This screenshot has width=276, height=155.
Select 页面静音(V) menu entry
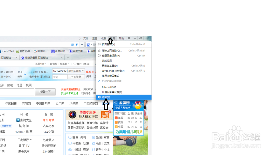click(124, 44)
